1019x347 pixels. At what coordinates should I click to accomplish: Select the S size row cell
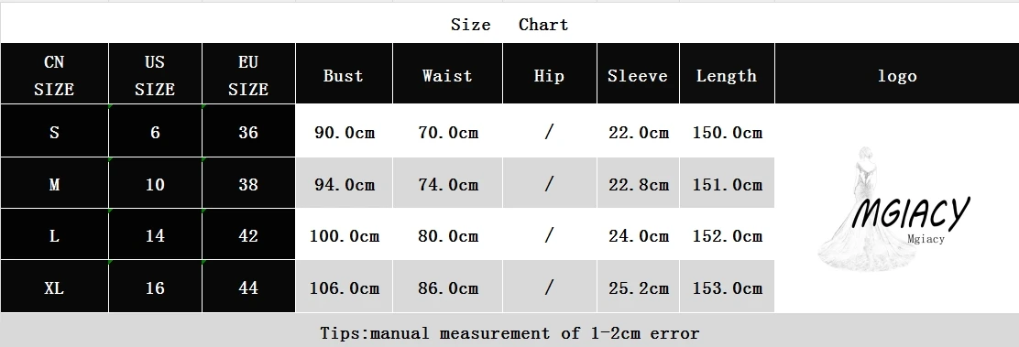click(54, 131)
